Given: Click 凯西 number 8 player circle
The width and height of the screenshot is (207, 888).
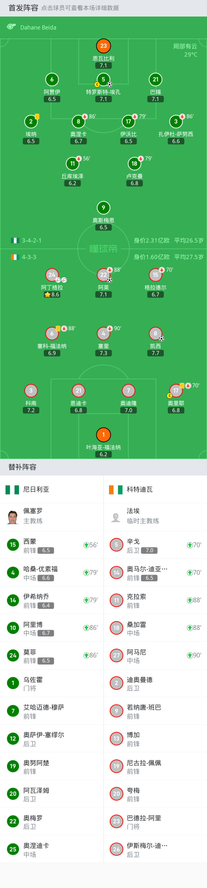Looking at the screenshot, I should 156,333.
